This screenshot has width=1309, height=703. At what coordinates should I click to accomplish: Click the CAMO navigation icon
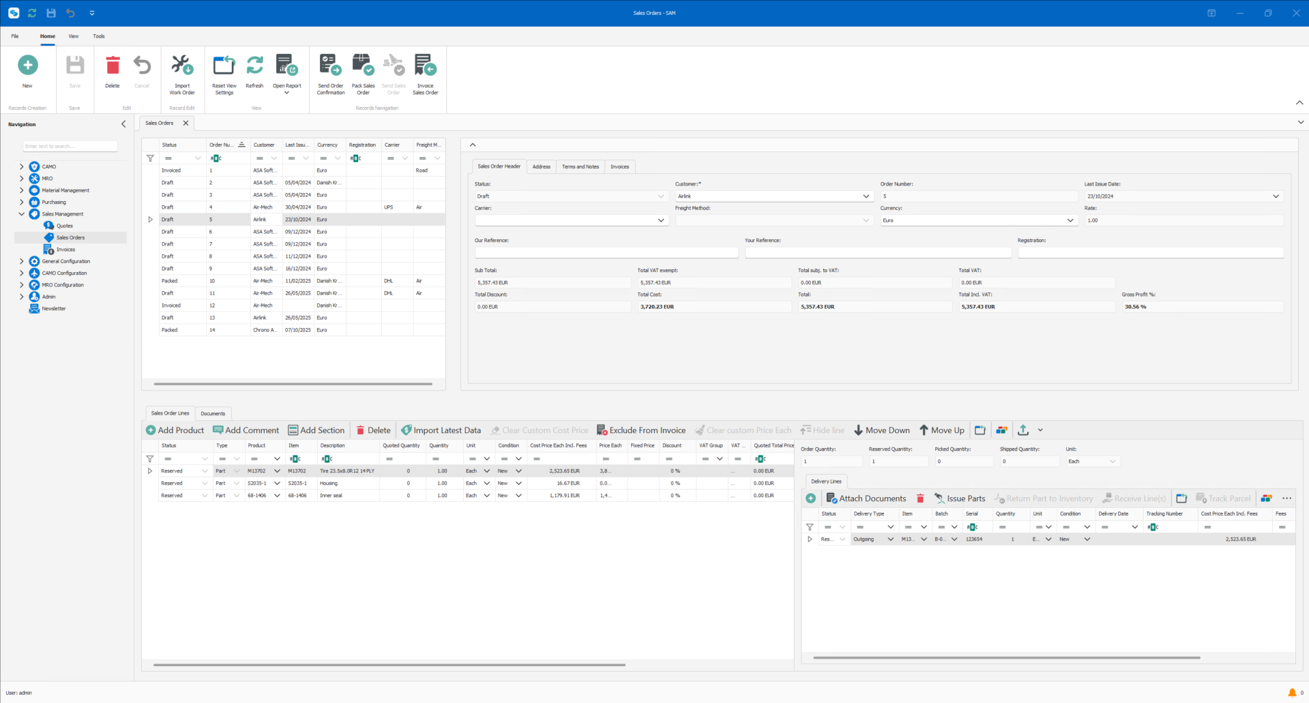pyautogui.click(x=34, y=166)
